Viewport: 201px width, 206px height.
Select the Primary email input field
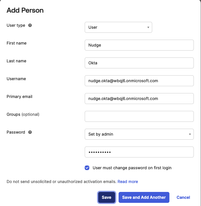click(139, 99)
